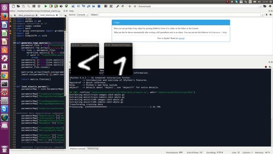Click the Registered image thumbnail window

click(x=118, y=59)
